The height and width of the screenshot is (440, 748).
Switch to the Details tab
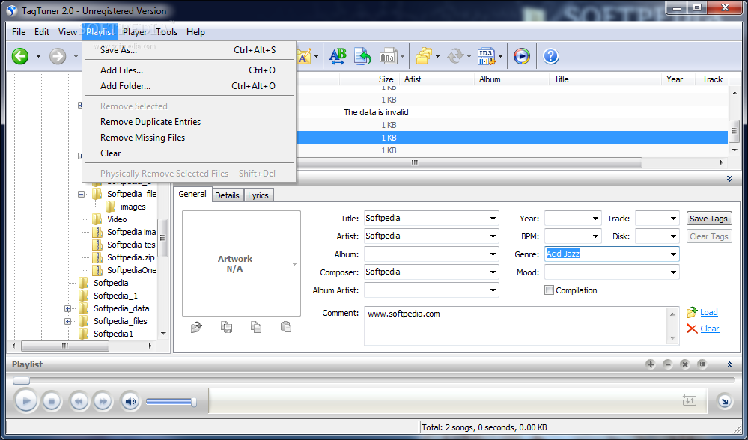[227, 195]
